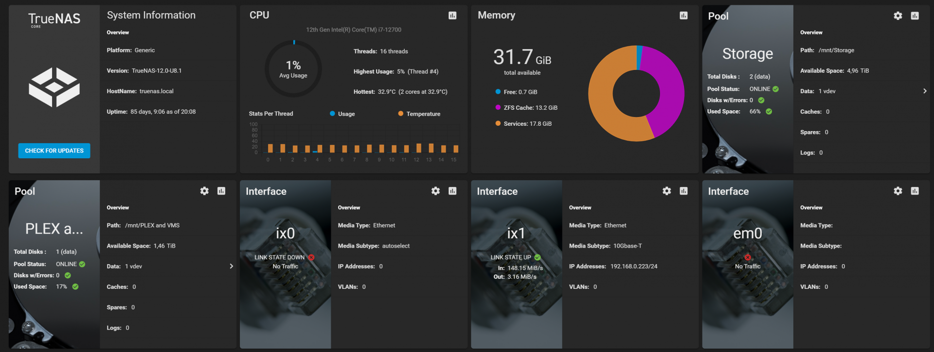This screenshot has width=934, height=352.
Task: Click the PLEX a... pool name title
Action: click(x=54, y=229)
